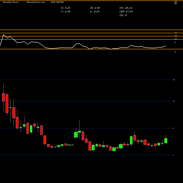Screen dimensions: 183x183
Task: Click the "11" candlestick price axis label
Action: pyautogui.click(x=174, y=101)
